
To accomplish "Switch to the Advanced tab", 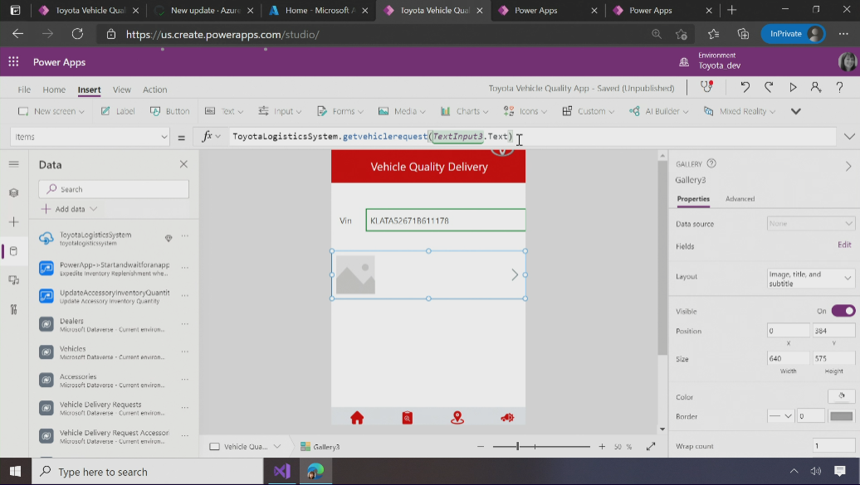I will pyautogui.click(x=740, y=199).
